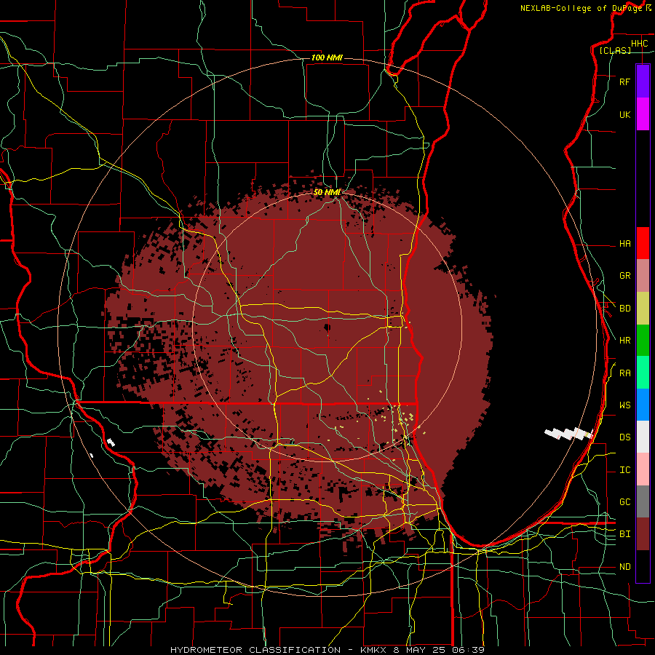Click the white dry-snow echo over the lake
Viewport: 655px width, 655px height.
point(568,434)
